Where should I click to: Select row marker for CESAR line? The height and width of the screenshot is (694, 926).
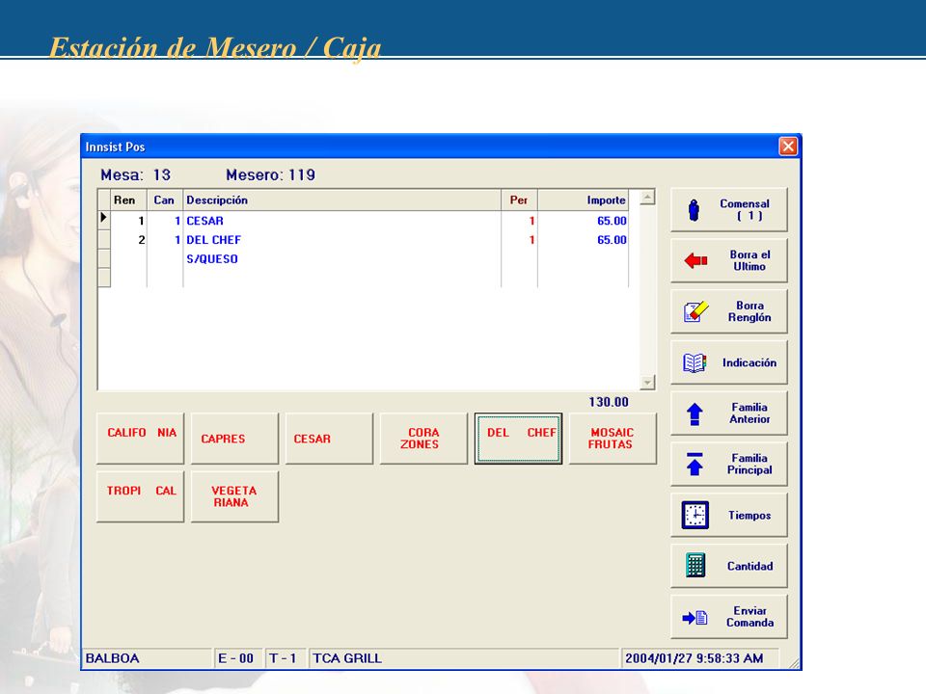click(104, 220)
